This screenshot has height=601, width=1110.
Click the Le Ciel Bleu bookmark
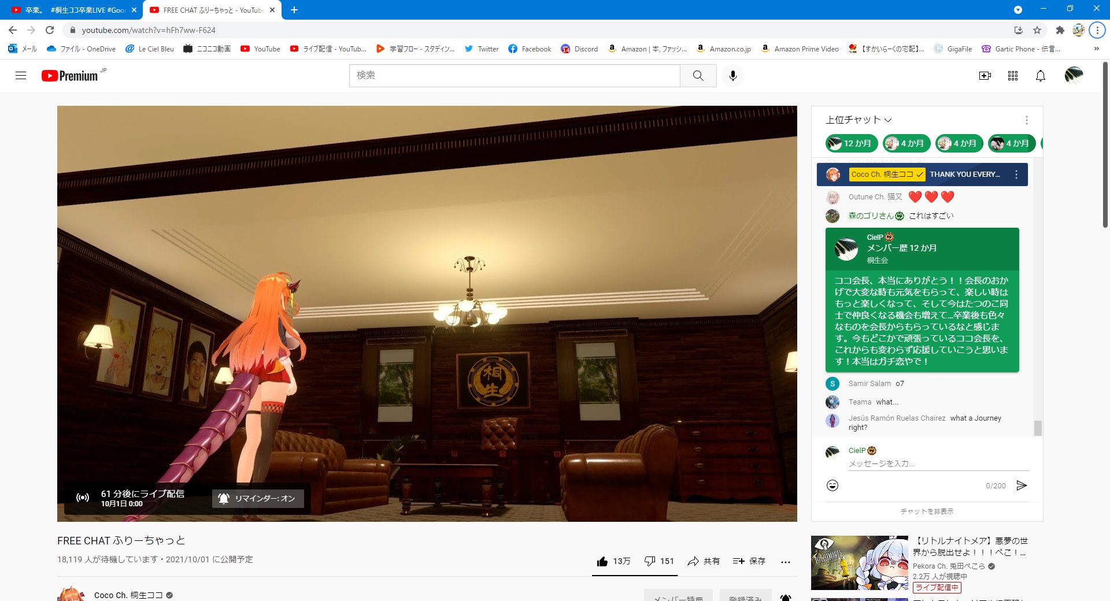coord(150,49)
